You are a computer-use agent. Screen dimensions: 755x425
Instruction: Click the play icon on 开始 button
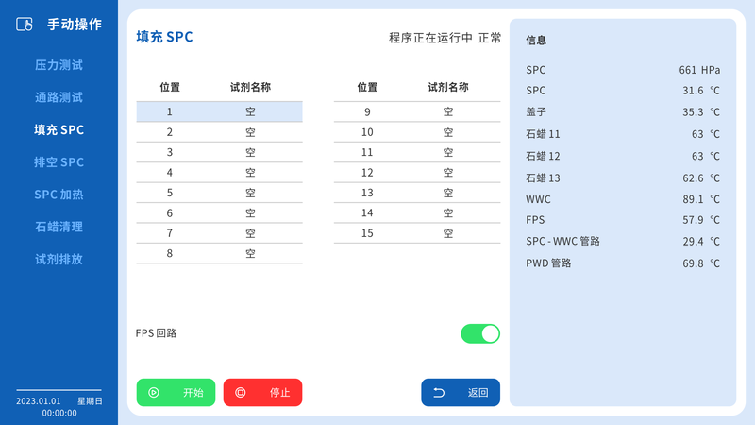[x=154, y=393]
